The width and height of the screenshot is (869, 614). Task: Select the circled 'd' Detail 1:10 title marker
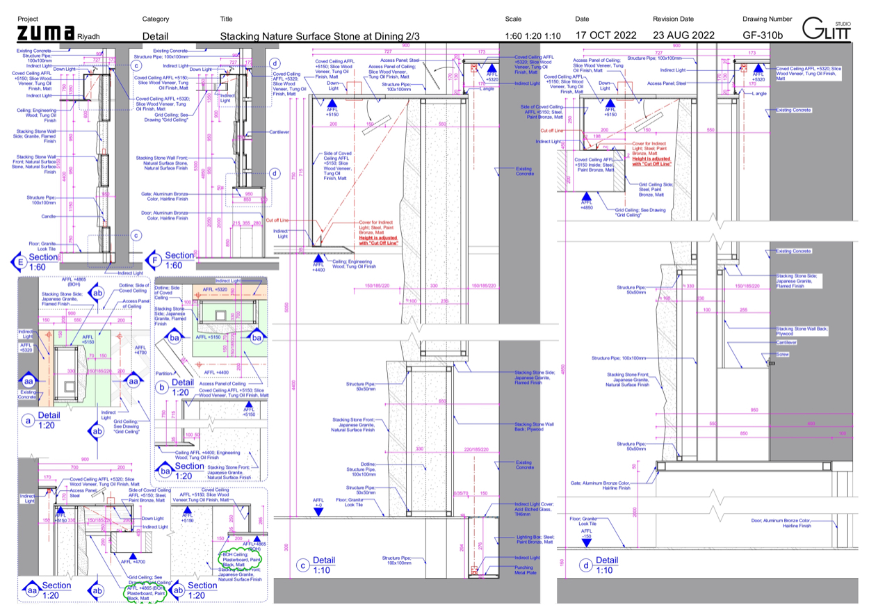(585, 565)
